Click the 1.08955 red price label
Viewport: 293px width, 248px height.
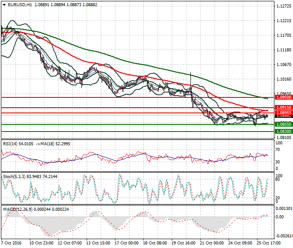pos(282,113)
